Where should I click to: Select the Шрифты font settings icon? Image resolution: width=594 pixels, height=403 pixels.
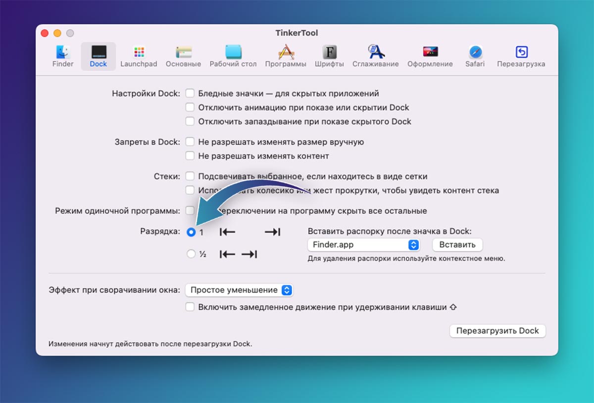[x=329, y=52]
